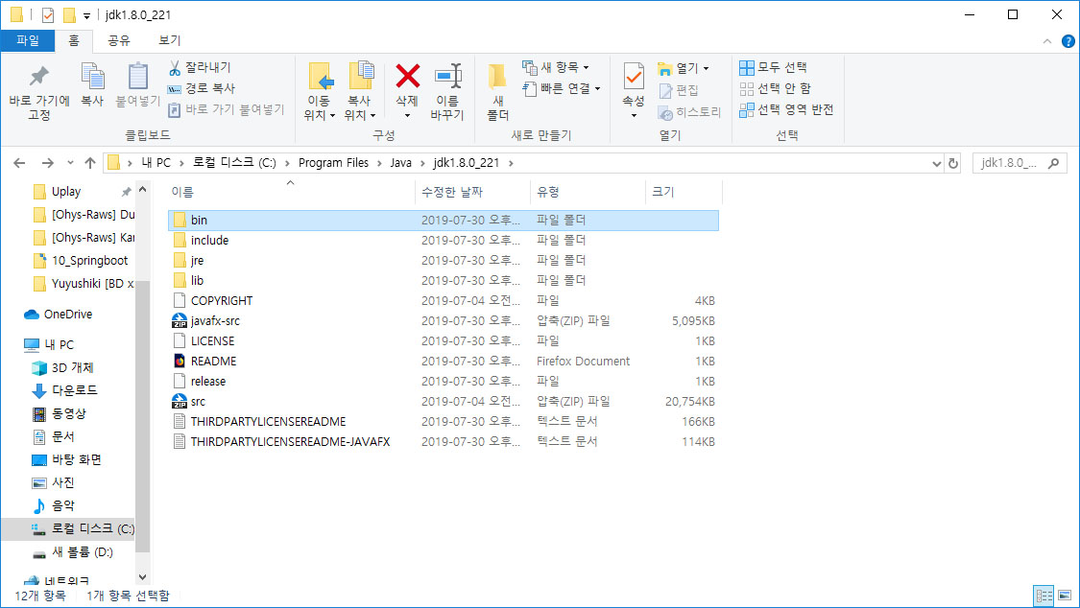
Task: Switch to Large icons view
Action: [x=1065, y=595]
